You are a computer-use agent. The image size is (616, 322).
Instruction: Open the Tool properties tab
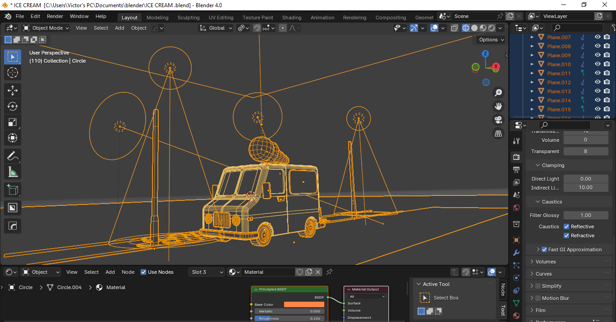[x=517, y=141]
